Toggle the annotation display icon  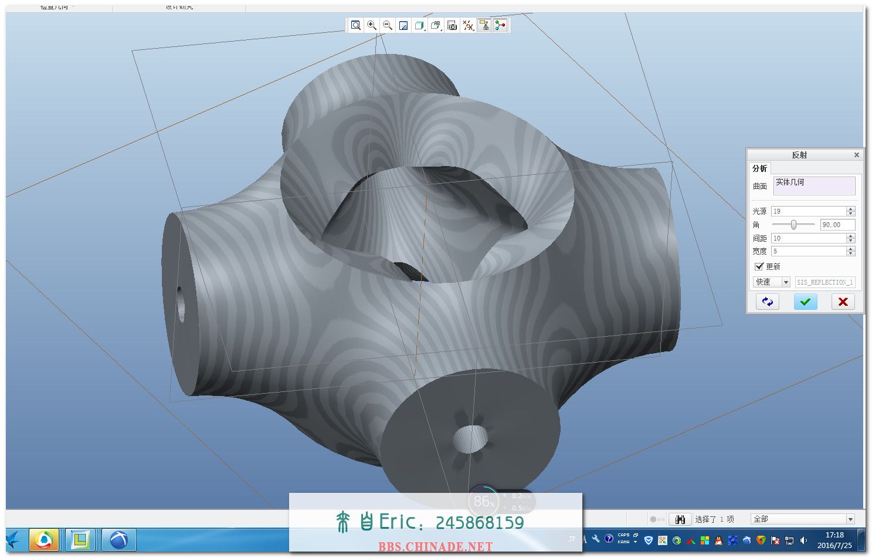click(x=484, y=25)
